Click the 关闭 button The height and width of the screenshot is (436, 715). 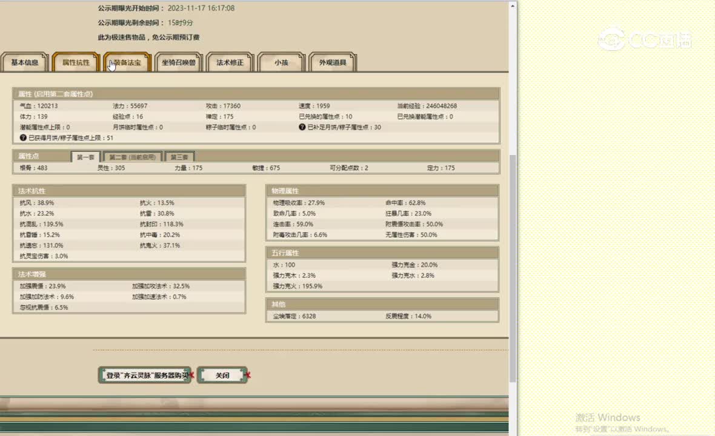pos(222,375)
